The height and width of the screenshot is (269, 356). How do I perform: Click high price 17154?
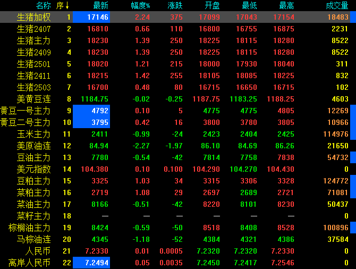click(284, 17)
